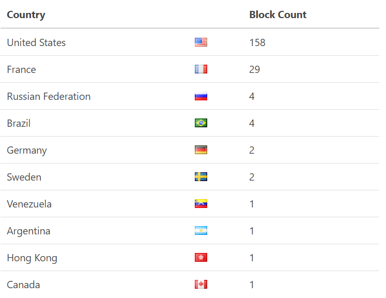Click the Block Count column header
Image resolution: width=386 pixels, height=298 pixels.
[x=277, y=14]
